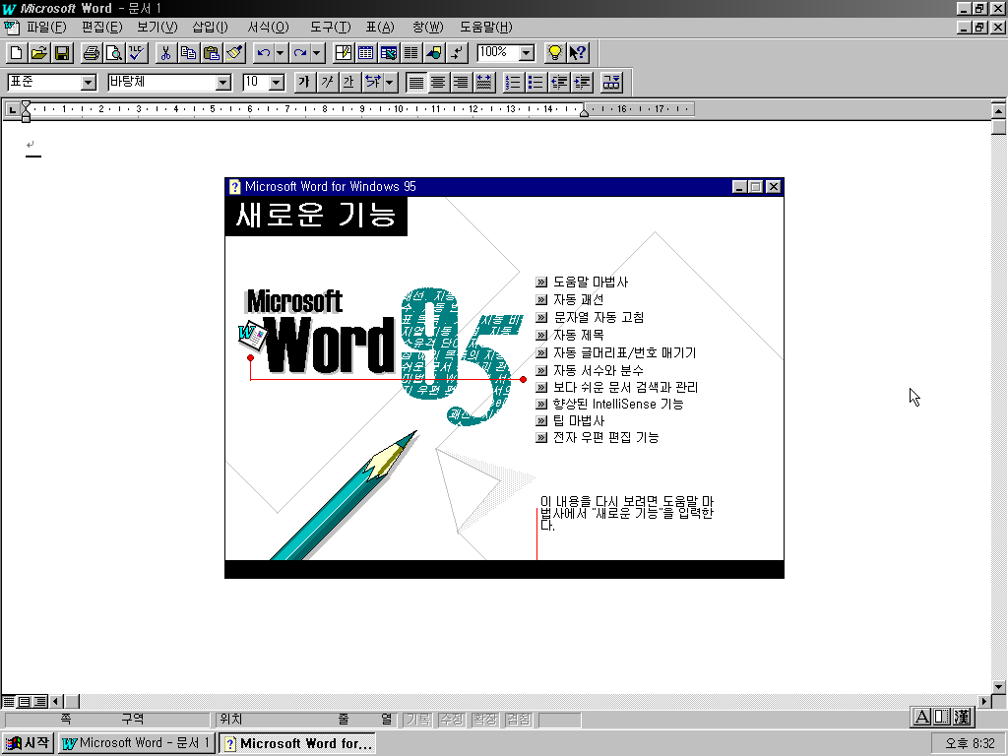Expand the Redo history dropdown arrow
The image size is (1008, 756).
pyautogui.click(x=318, y=53)
